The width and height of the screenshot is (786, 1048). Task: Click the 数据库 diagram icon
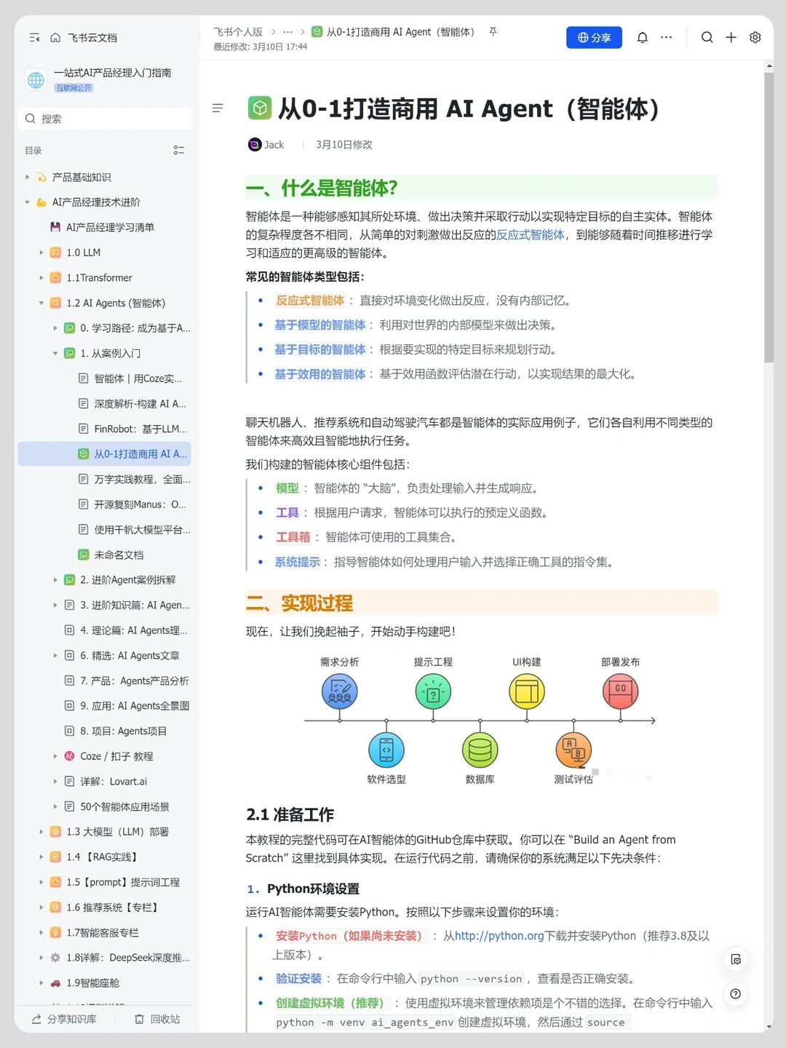point(480,750)
